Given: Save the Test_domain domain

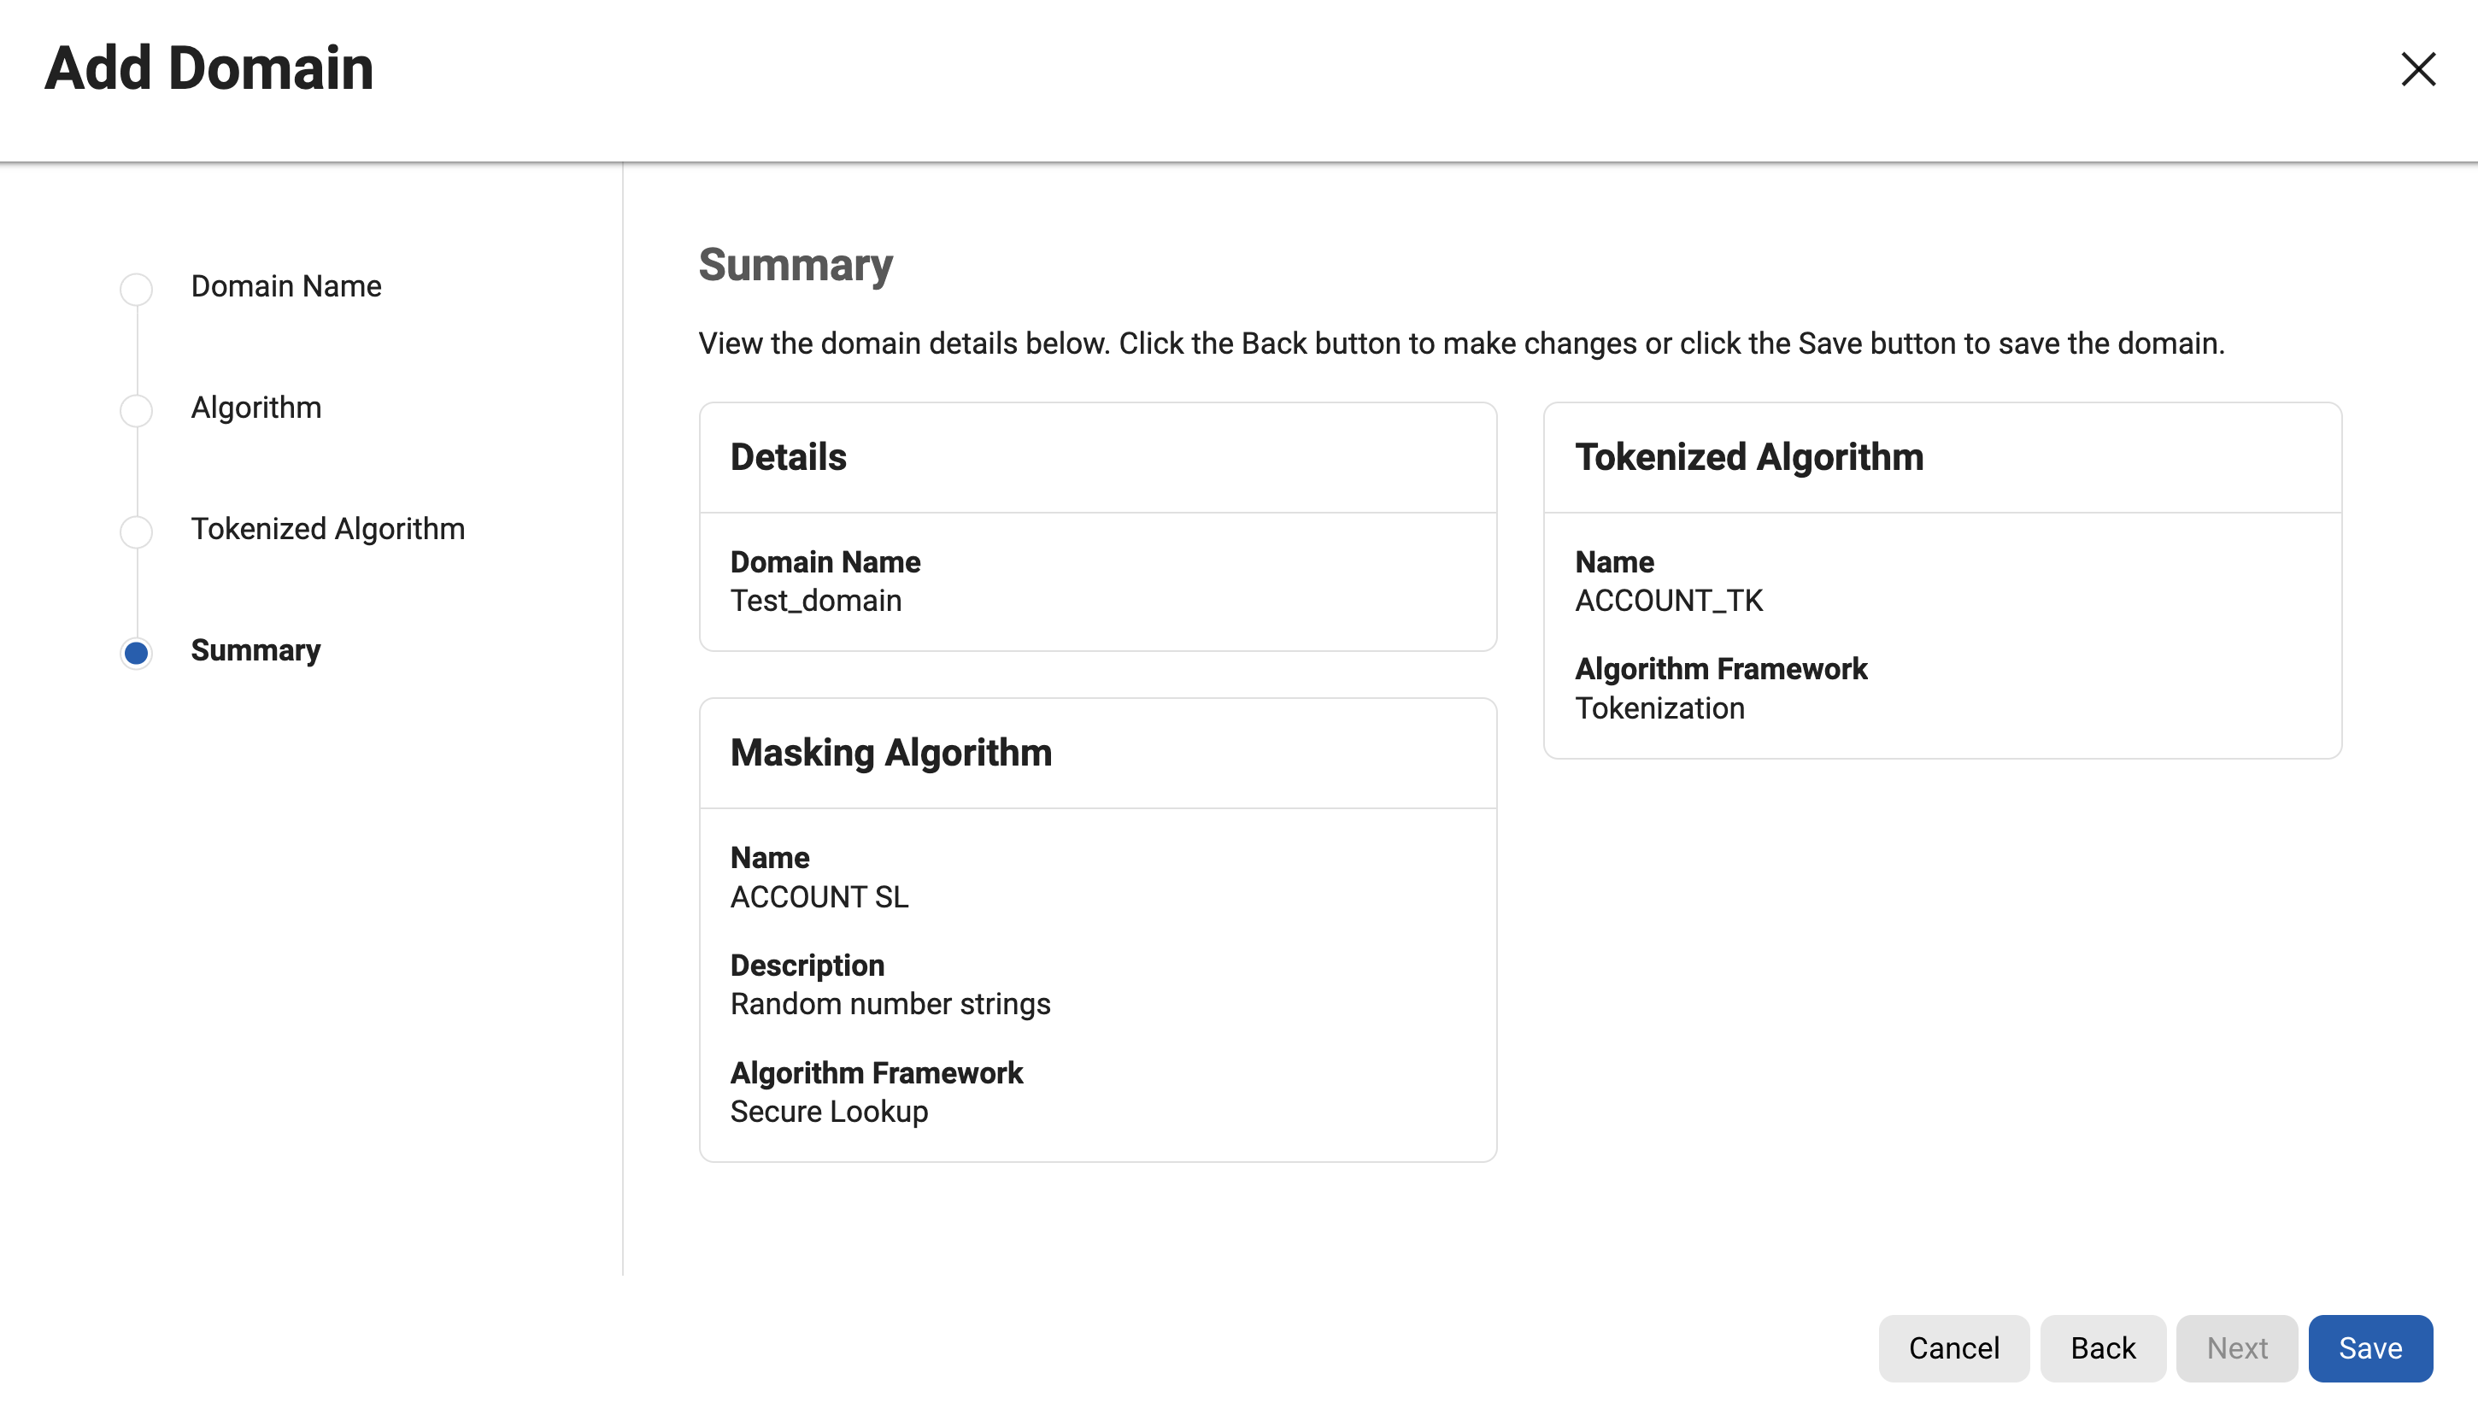Looking at the screenshot, I should click(x=2370, y=1348).
